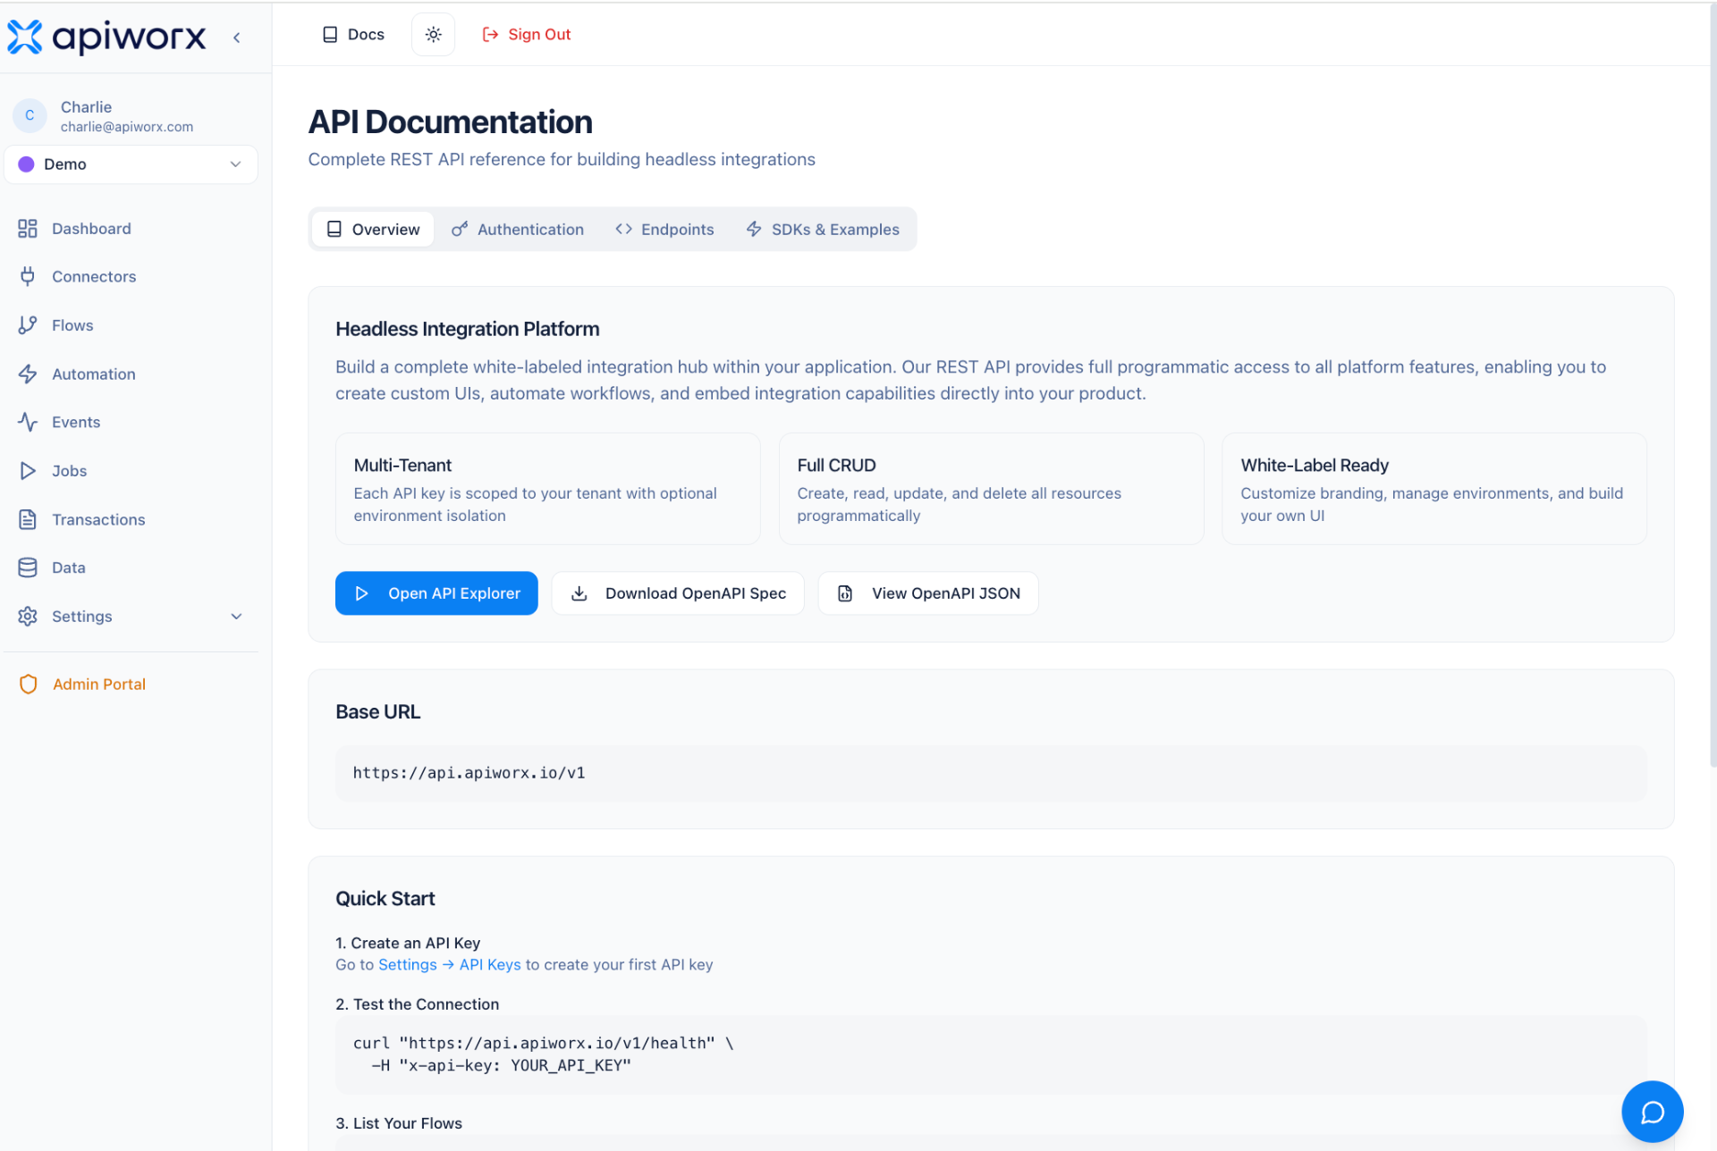The width and height of the screenshot is (1717, 1151).
Task: Open the Jobs section
Action: [68, 471]
